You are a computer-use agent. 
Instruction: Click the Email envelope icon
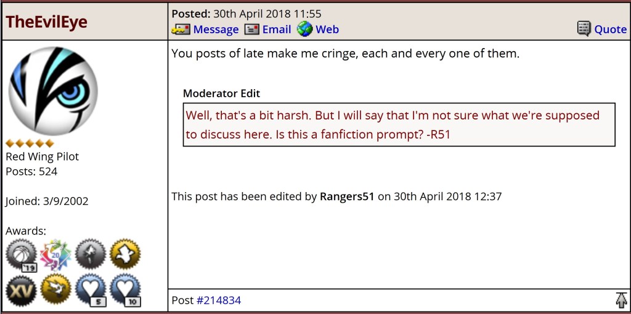pos(251,30)
